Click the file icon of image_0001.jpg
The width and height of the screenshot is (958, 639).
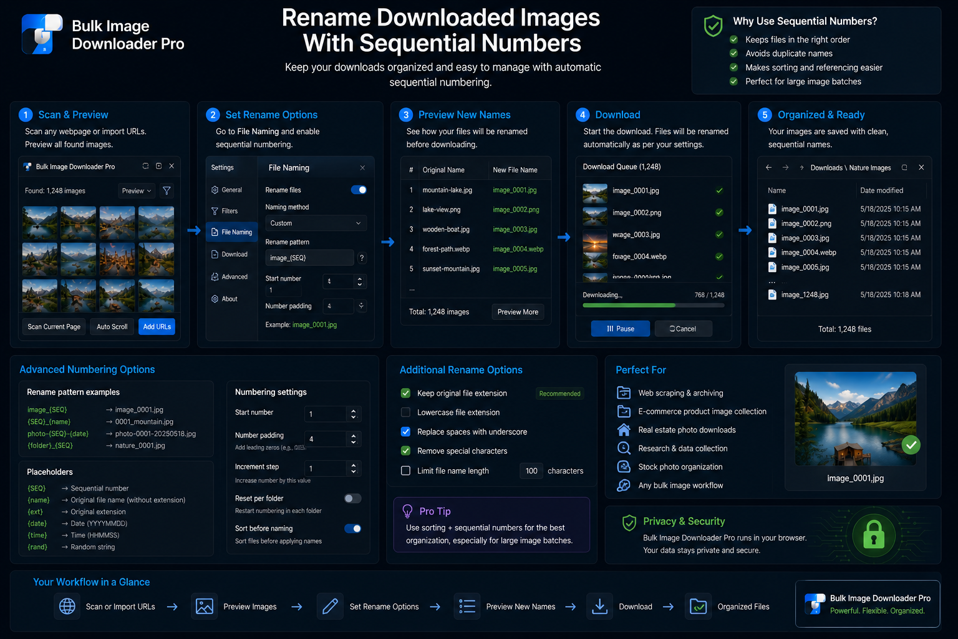pos(772,209)
